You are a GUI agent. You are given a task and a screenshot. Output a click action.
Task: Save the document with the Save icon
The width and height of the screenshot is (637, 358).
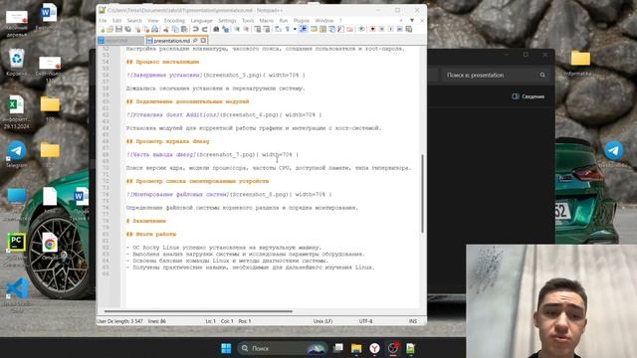coord(118,29)
